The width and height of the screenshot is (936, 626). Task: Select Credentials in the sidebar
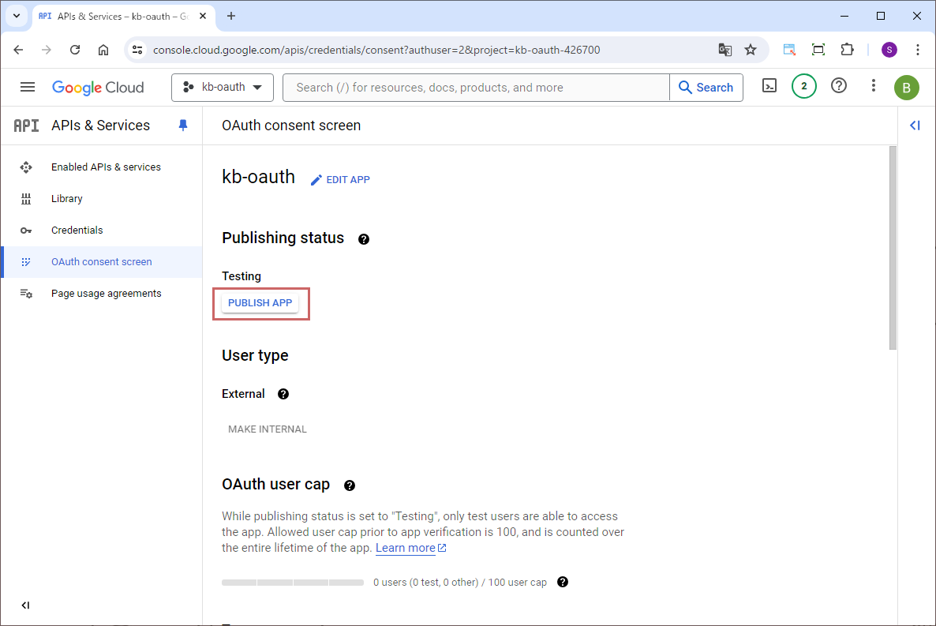coord(77,231)
